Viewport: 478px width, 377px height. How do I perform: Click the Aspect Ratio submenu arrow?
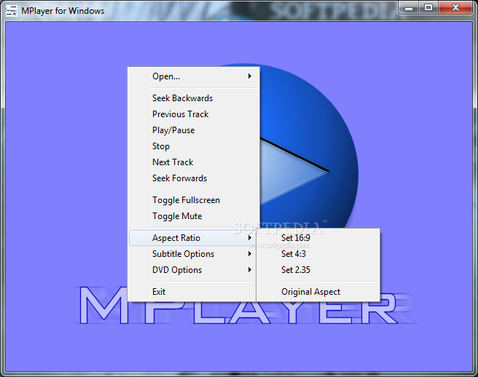click(x=250, y=238)
